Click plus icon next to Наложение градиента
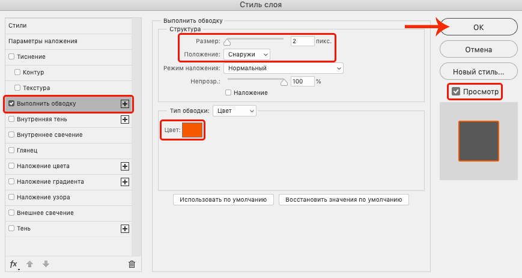Viewport: 522px width, 278px height. [125, 182]
